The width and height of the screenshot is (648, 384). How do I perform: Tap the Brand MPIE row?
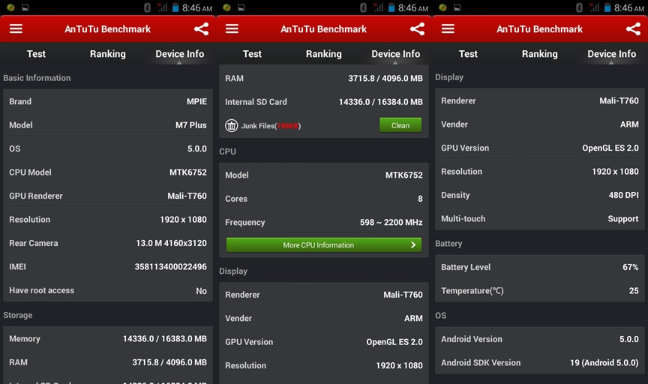(108, 101)
